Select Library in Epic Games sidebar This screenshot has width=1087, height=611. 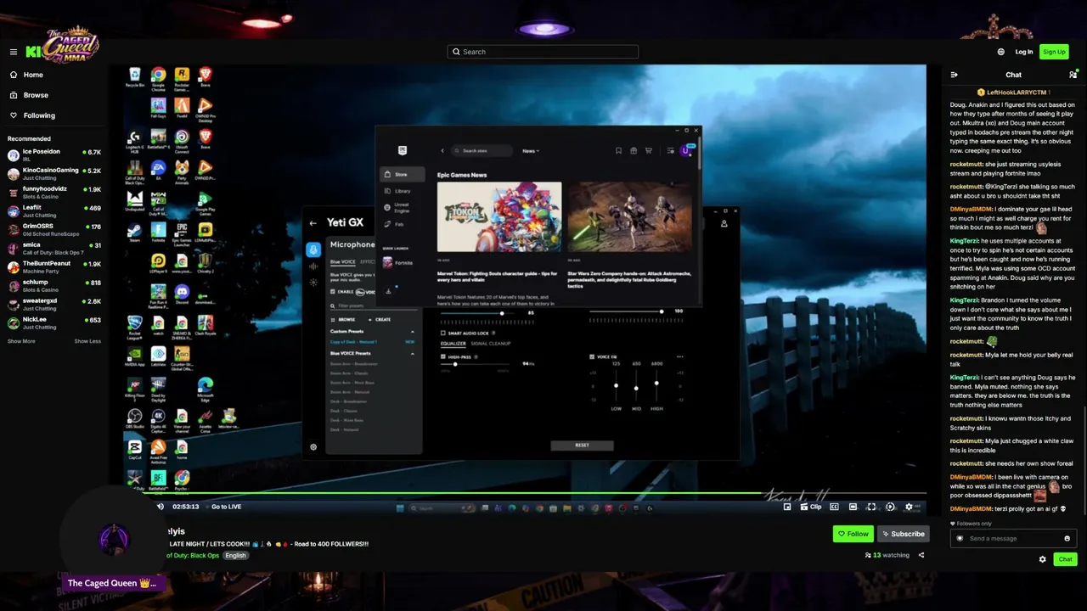coord(397,191)
